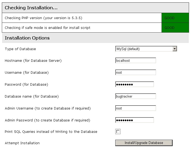Screen dimensions: 193x149
Task: Click the Checking Installation heading
Action: tap(31, 8)
